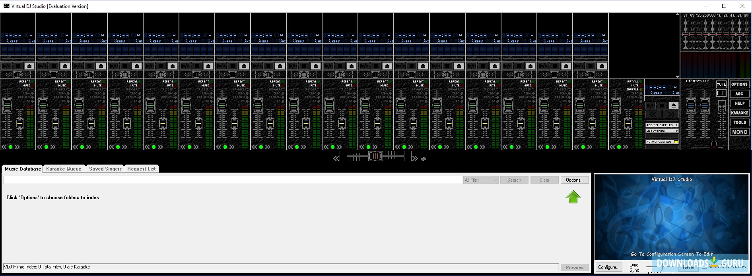Image resolution: width=752 pixels, height=276 pixels.
Task: Click the first deck's volume fader
Action: tap(7, 105)
